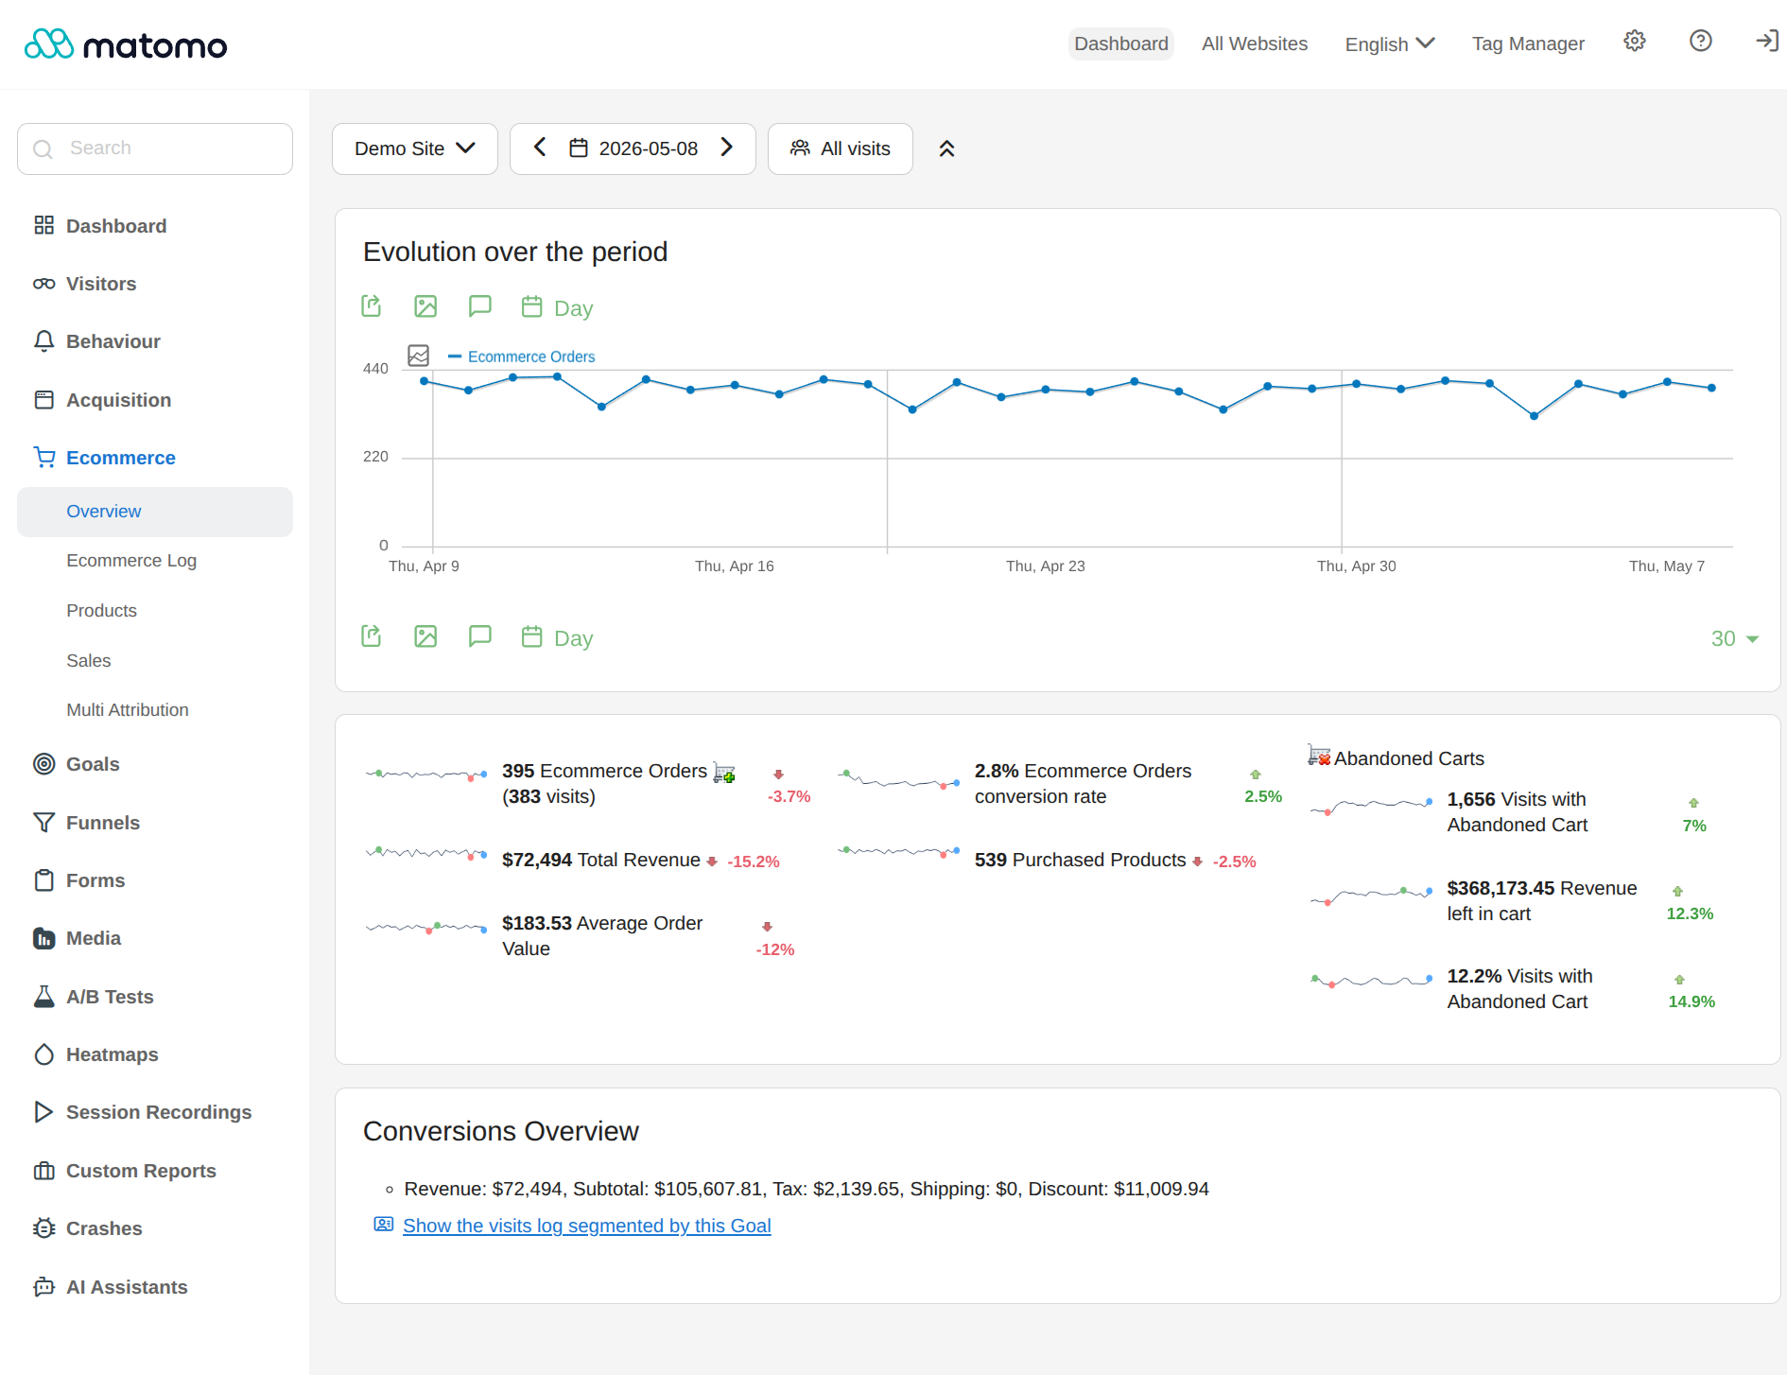Click the Ecommerce Orders sparkline

click(x=425, y=775)
